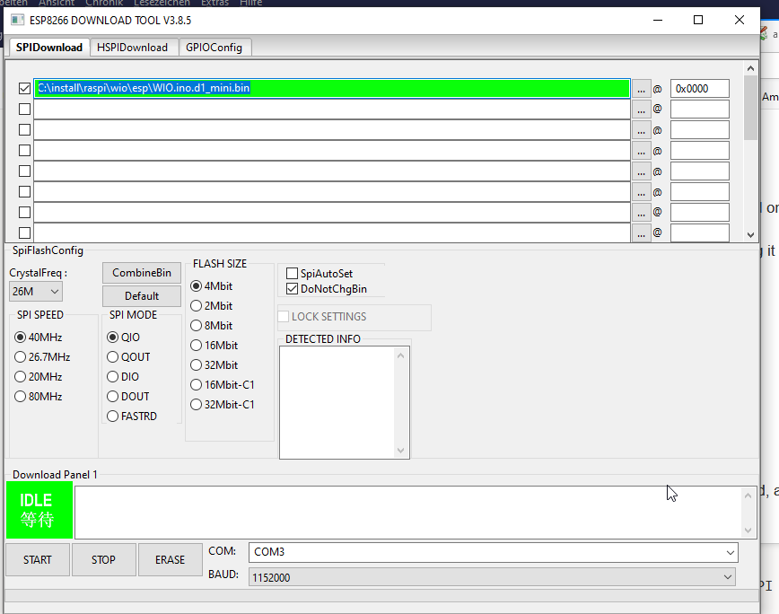Click the 0x0000 address input field

[x=699, y=88]
